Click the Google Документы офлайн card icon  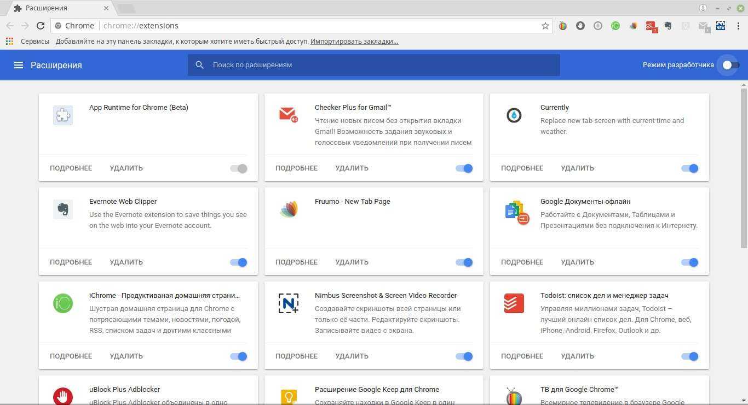pyautogui.click(x=516, y=213)
